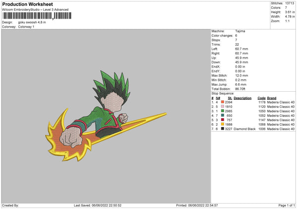Click the red swatch for code 1147
This screenshot has width=297, height=209.
click(223, 120)
